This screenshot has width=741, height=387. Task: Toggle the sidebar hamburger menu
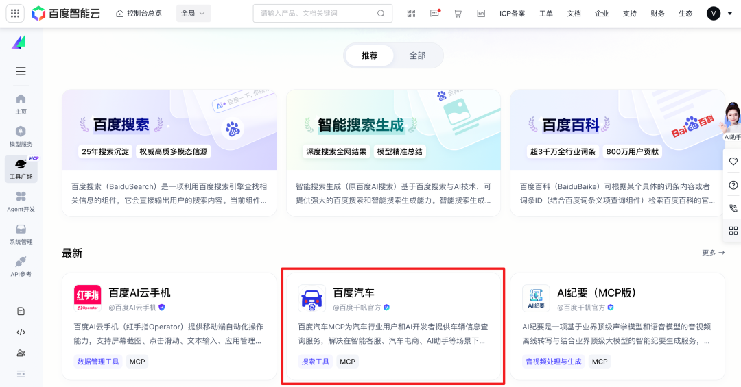click(x=21, y=71)
